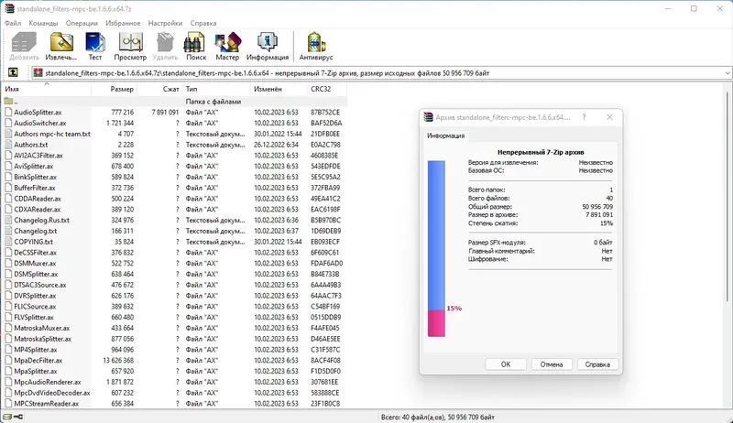
Task: Open the Команды menu
Action: (43, 23)
